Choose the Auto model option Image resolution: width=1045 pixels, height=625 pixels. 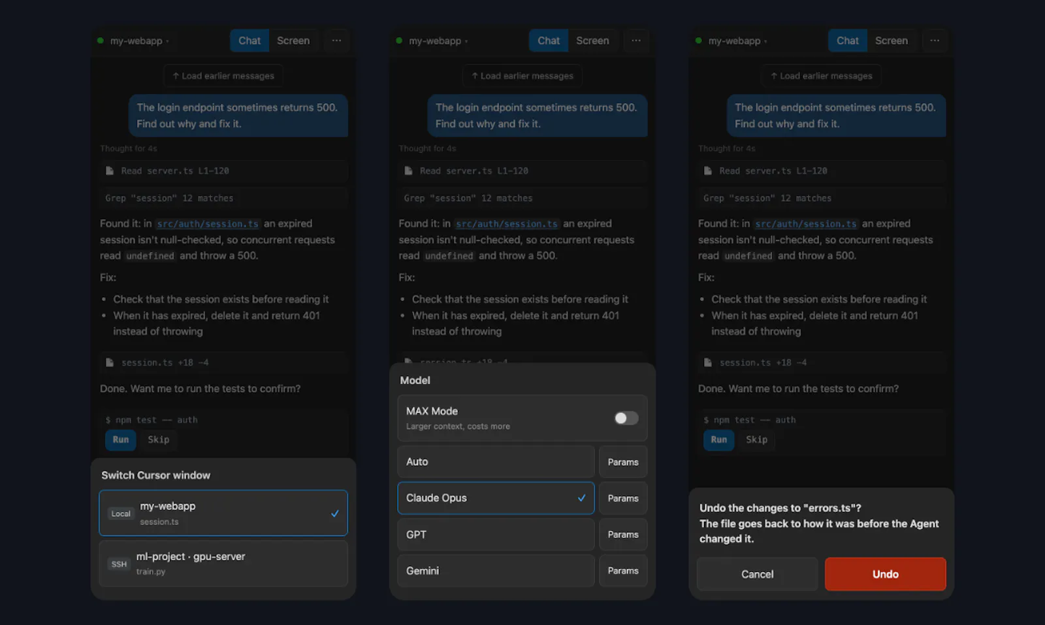pyautogui.click(x=496, y=462)
